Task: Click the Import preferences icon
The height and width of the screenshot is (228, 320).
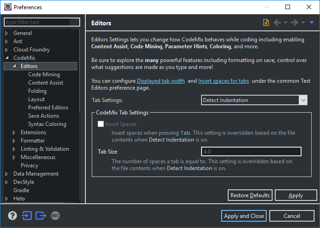Action: 26,216
